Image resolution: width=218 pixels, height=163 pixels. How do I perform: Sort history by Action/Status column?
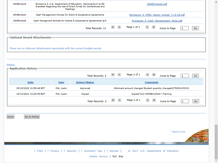[85, 82]
